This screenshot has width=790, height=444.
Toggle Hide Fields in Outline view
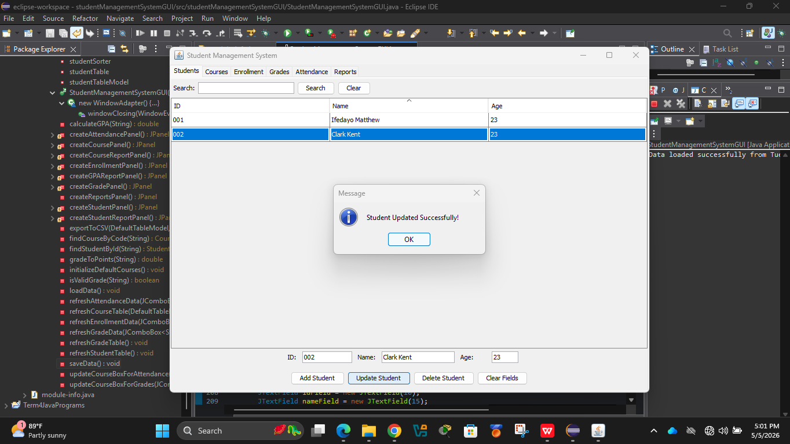[x=730, y=63]
